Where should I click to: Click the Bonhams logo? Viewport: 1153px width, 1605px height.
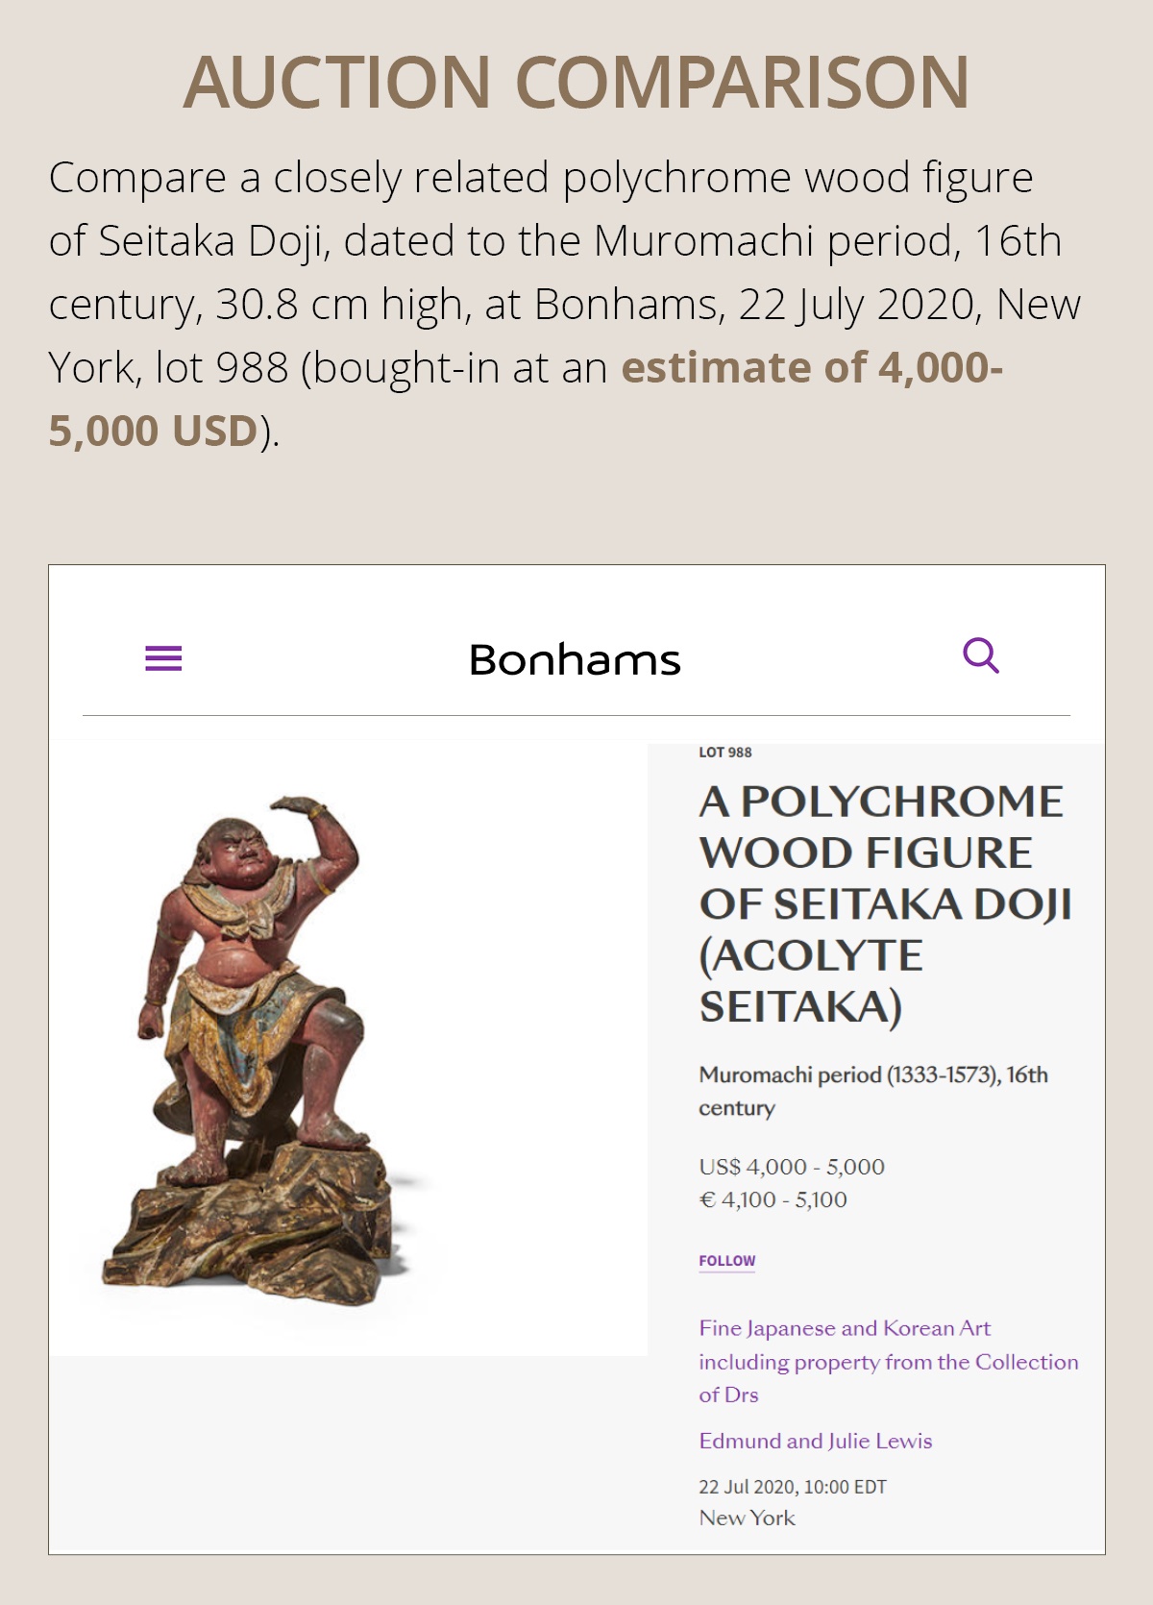tap(575, 660)
